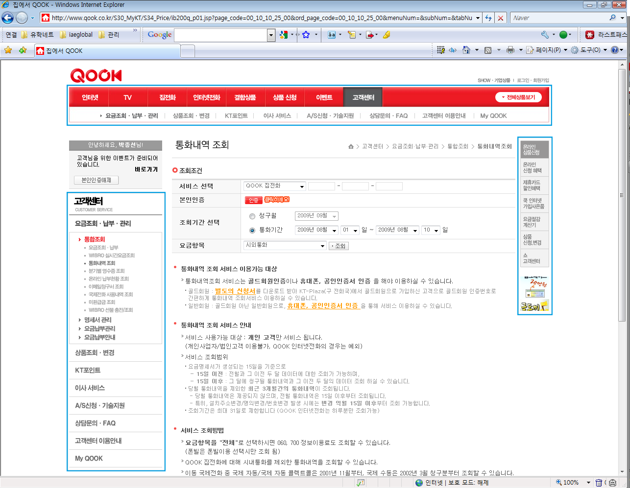The width and height of the screenshot is (630, 488).
Task: Open the KT포인트 submenu item
Action: tap(236, 116)
